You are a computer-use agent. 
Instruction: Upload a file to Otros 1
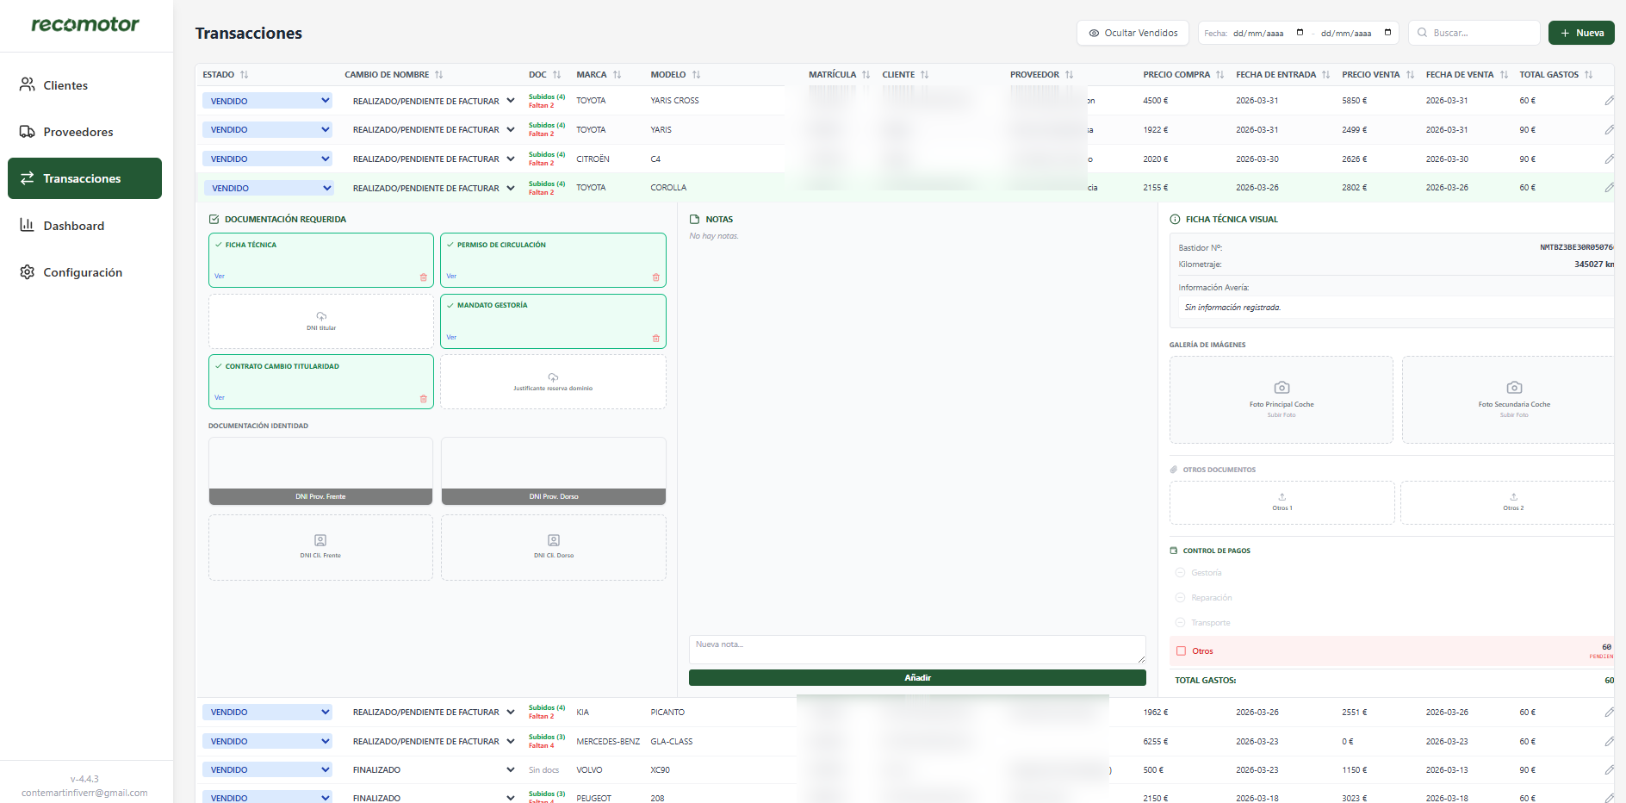point(1282,502)
